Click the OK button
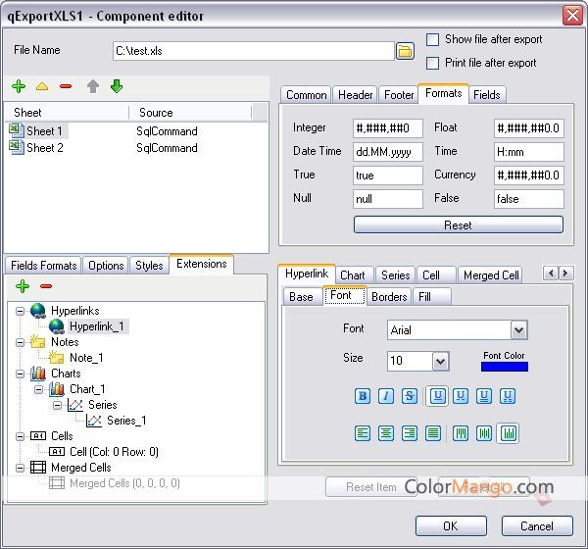 pyautogui.click(x=450, y=526)
